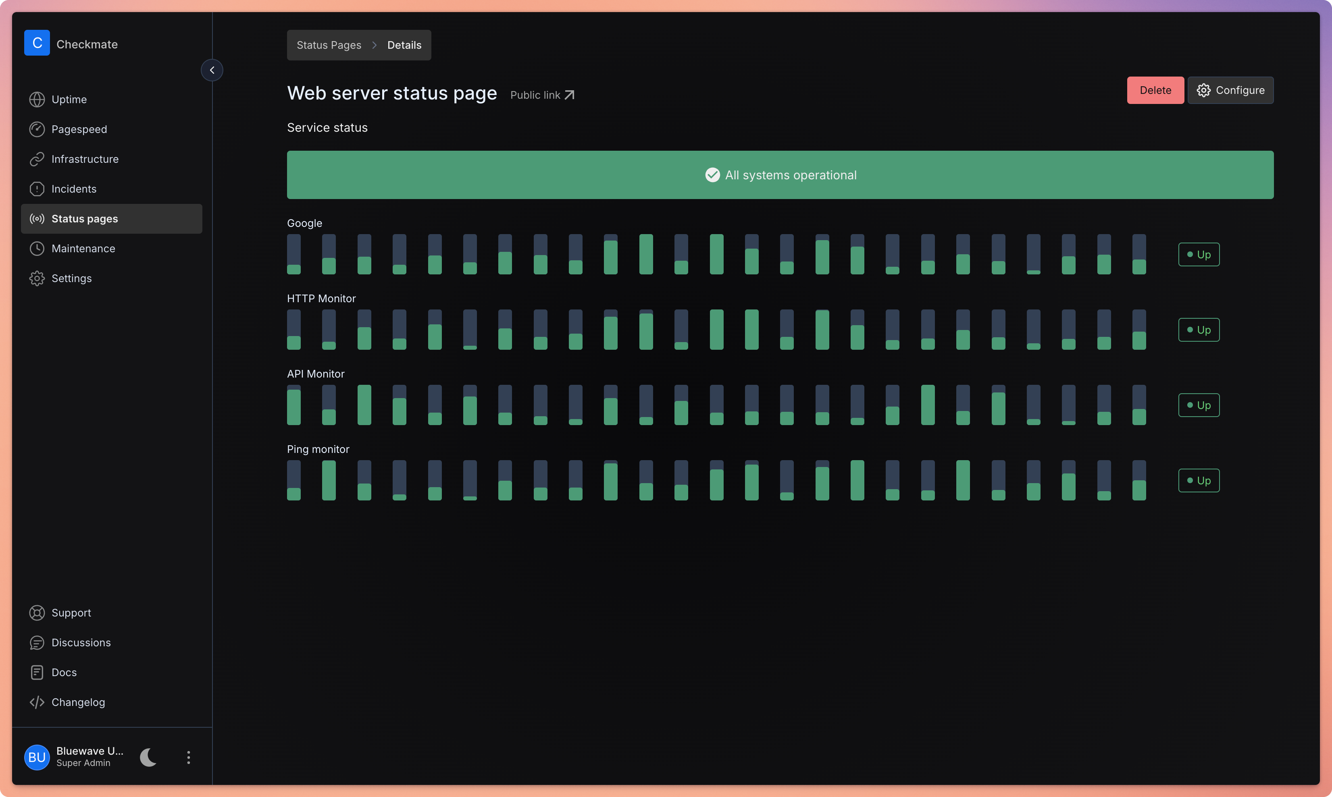Click Google monitor's Up status badge
The height and width of the screenshot is (797, 1332).
1199,255
